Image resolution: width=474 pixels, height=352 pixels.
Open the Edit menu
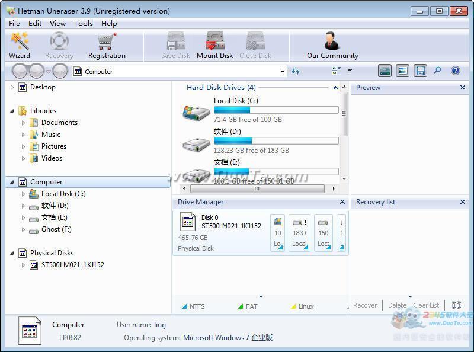pos(35,24)
